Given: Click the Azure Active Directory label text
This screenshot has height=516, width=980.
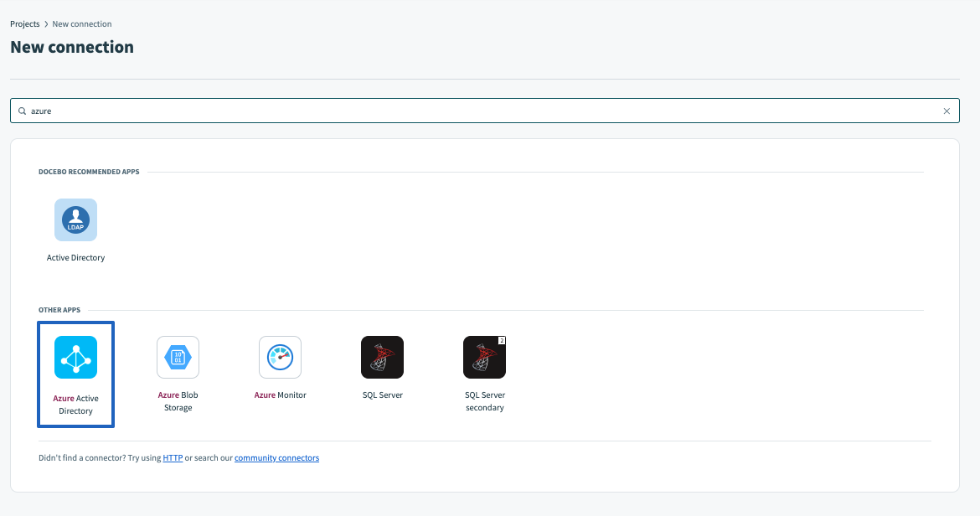Looking at the screenshot, I should 75,405.
